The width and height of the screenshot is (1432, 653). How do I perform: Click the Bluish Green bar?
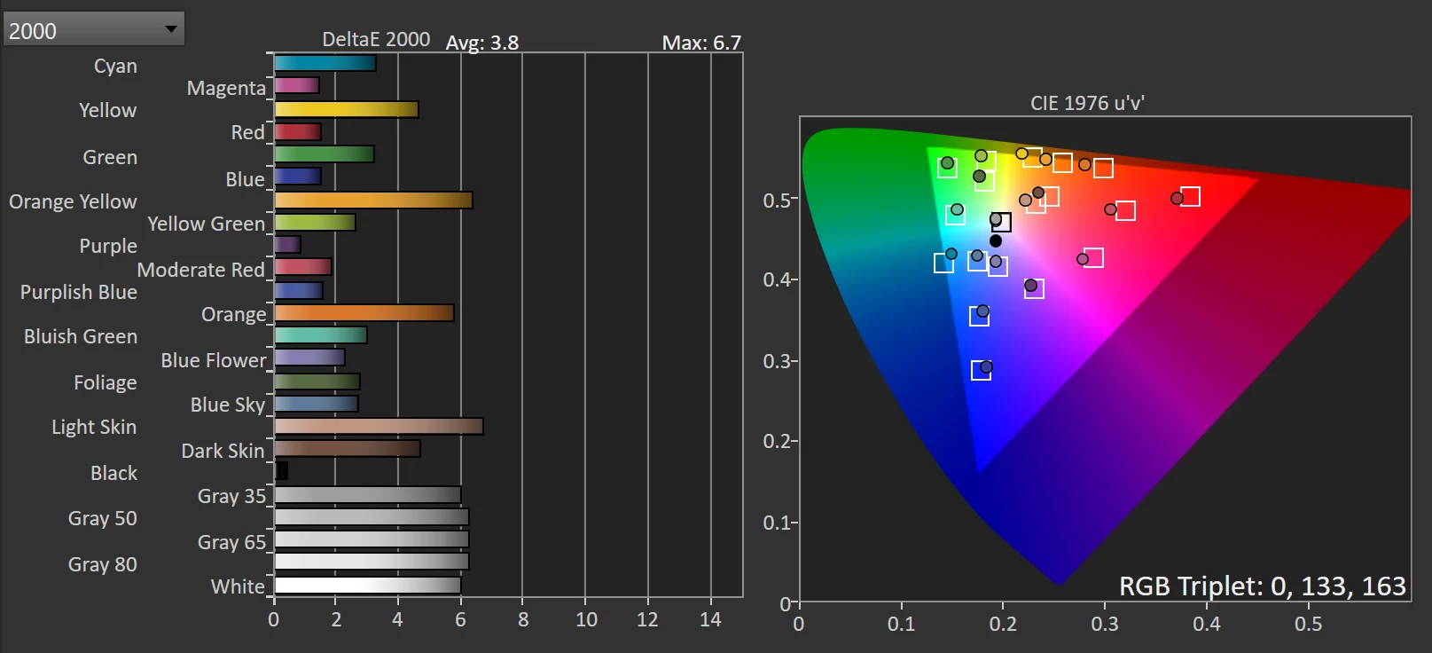[320, 335]
